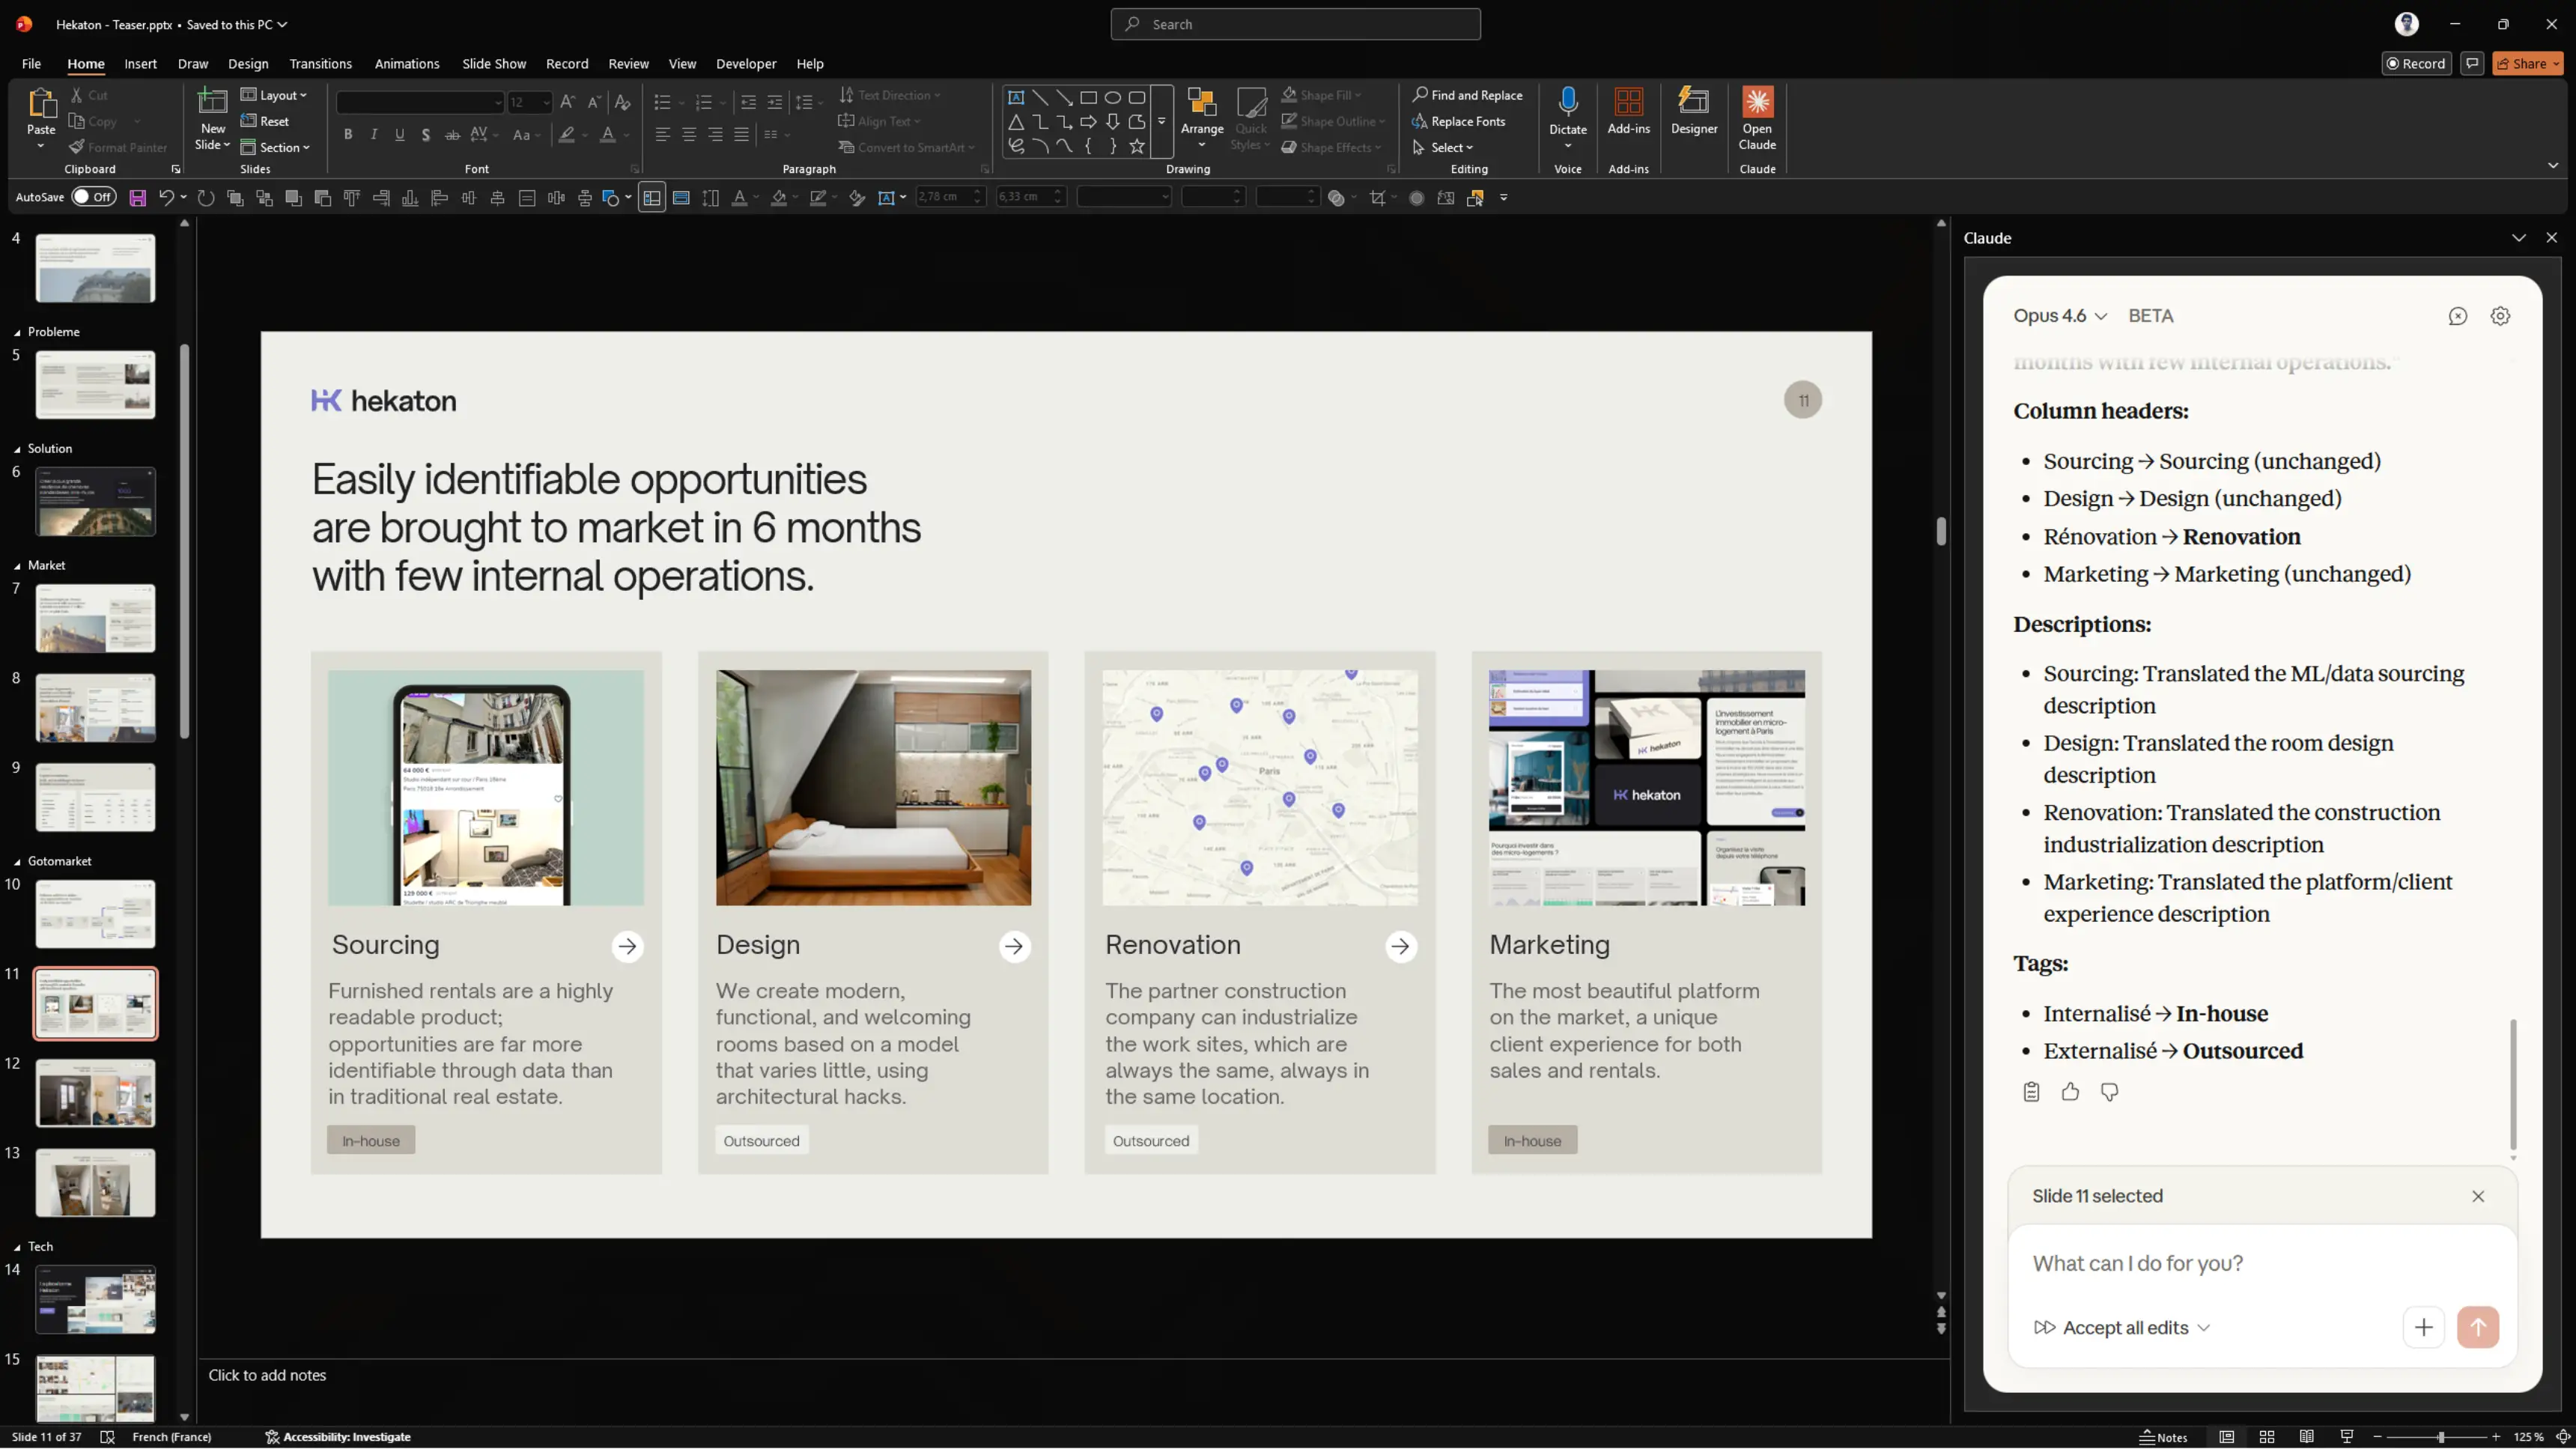Collapse the Gotomarket section
Image resolution: width=2576 pixels, height=1449 pixels.
click(x=17, y=861)
